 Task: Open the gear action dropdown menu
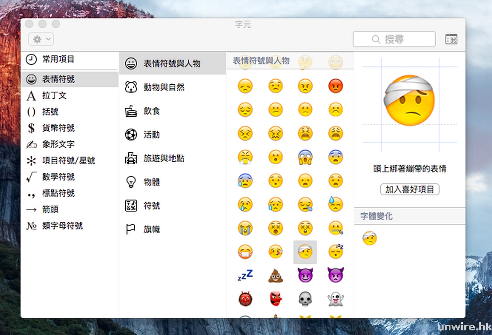pos(41,39)
